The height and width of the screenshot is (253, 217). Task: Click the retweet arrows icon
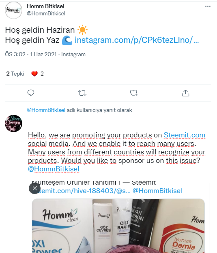(x=82, y=93)
